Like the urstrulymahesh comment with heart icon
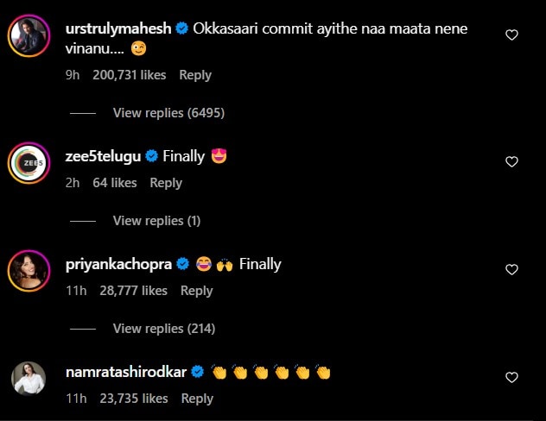The height and width of the screenshot is (421, 546). click(511, 35)
